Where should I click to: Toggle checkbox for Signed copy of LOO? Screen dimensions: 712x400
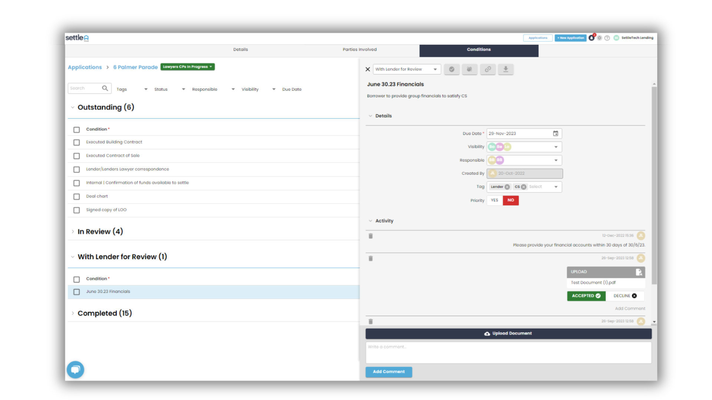tap(76, 210)
